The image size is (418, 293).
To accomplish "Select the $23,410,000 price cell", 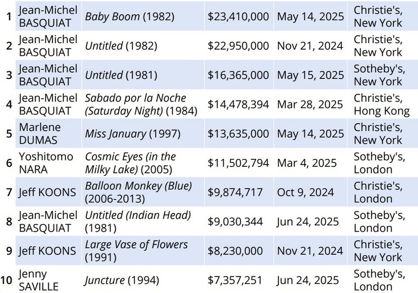I will point(238,17).
